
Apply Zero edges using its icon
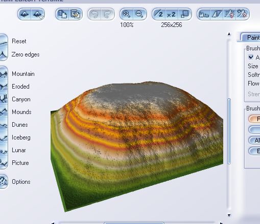[4, 54]
